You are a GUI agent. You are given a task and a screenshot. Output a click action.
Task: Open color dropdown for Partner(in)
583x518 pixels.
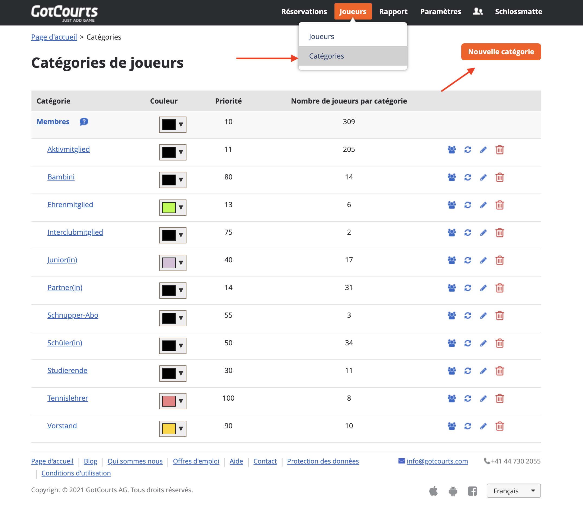pos(173,291)
